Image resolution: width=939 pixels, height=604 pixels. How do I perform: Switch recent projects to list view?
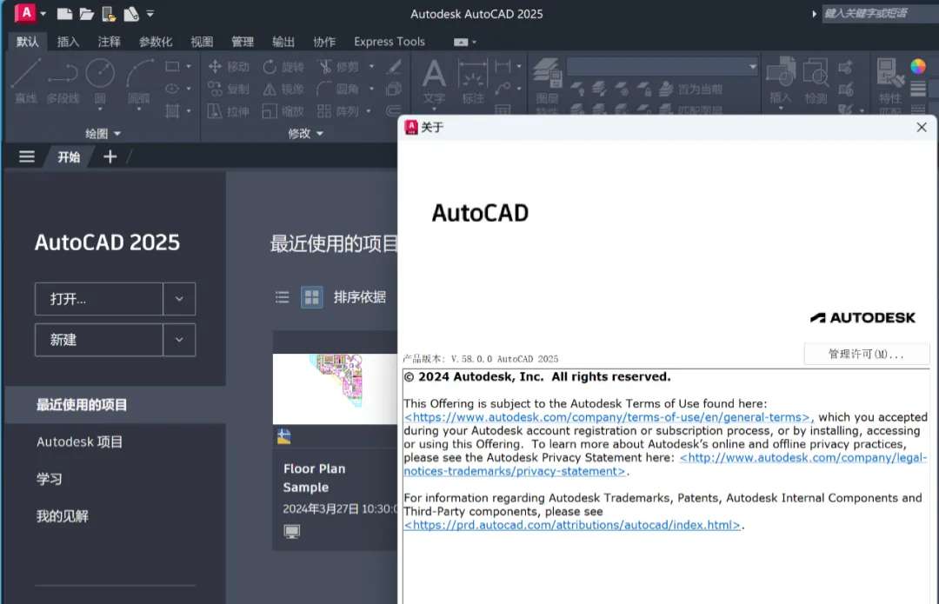(x=282, y=297)
